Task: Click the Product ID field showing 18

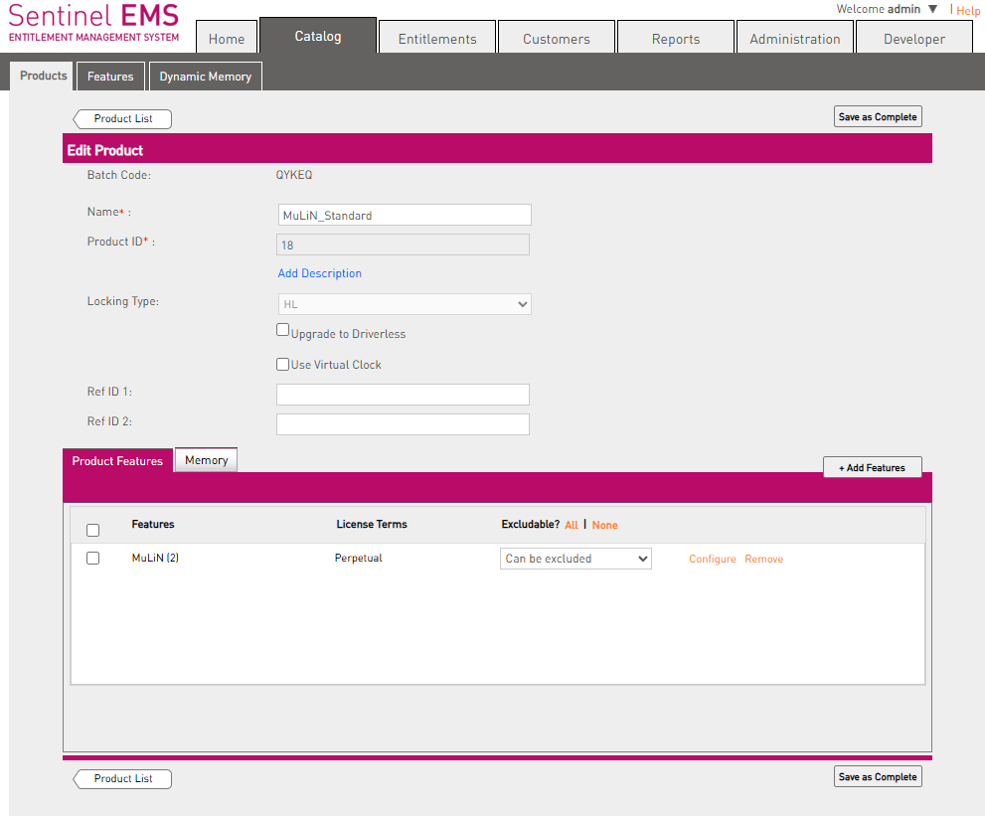Action: click(403, 245)
